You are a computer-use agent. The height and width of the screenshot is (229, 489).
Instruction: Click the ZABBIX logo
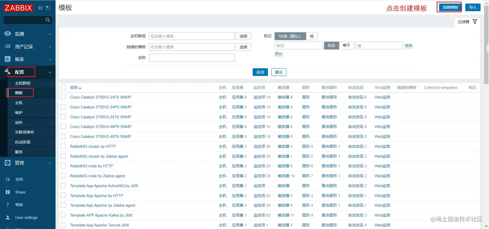[18, 8]
